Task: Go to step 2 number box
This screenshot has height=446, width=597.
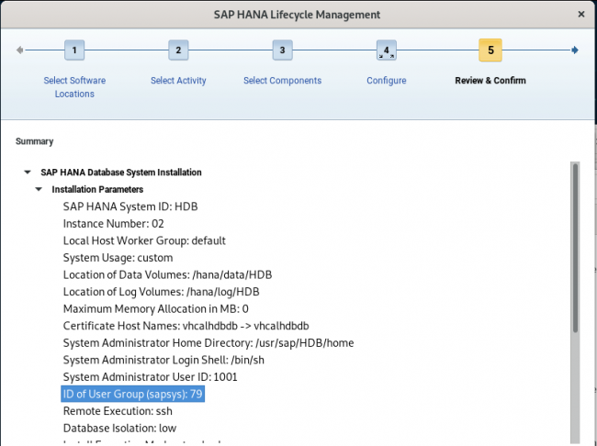Action: coord(178,50)
